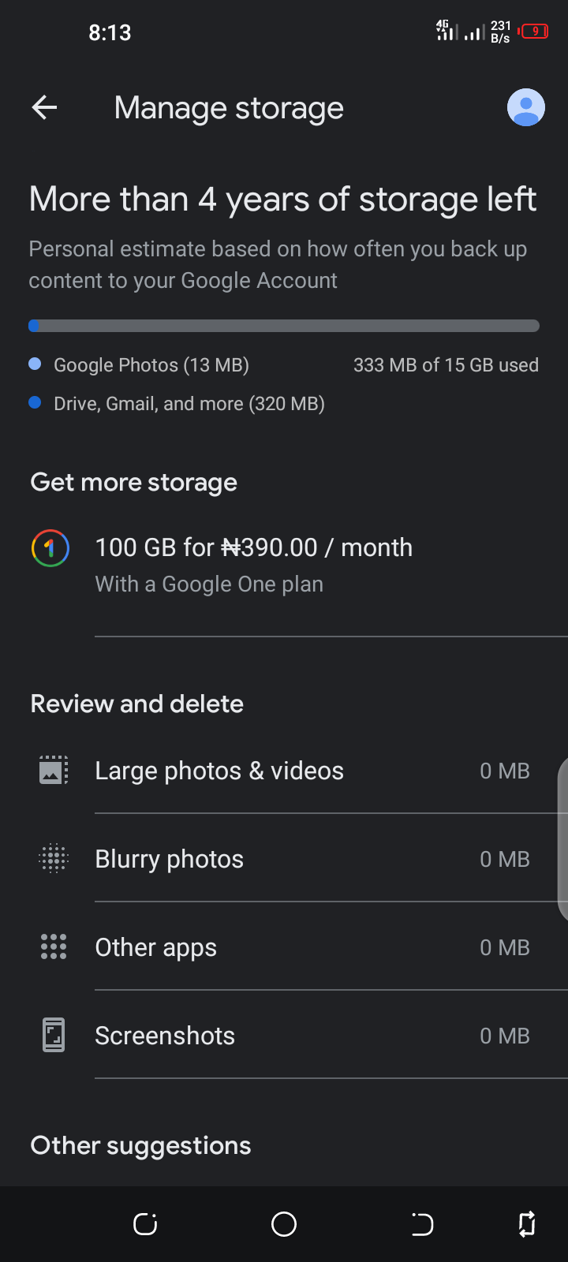Tap the screen rotation icon in the navigation bar
This screenshot has width=568, height=1262.
point(527,1224)
